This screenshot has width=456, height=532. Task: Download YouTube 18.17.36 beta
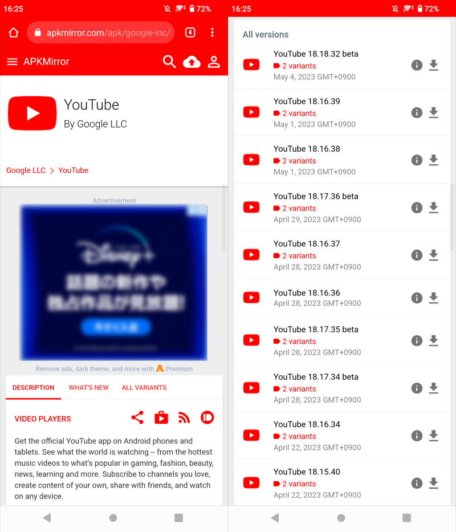[434, 208]
